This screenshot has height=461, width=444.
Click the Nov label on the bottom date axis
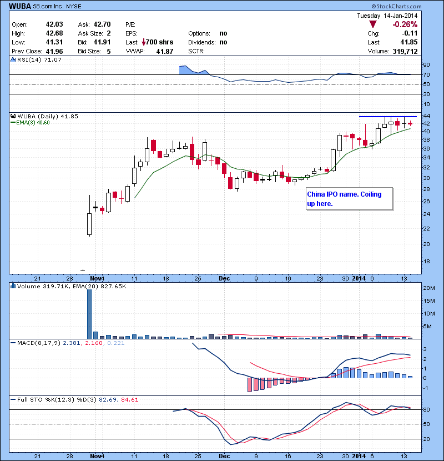pos(96,456)
